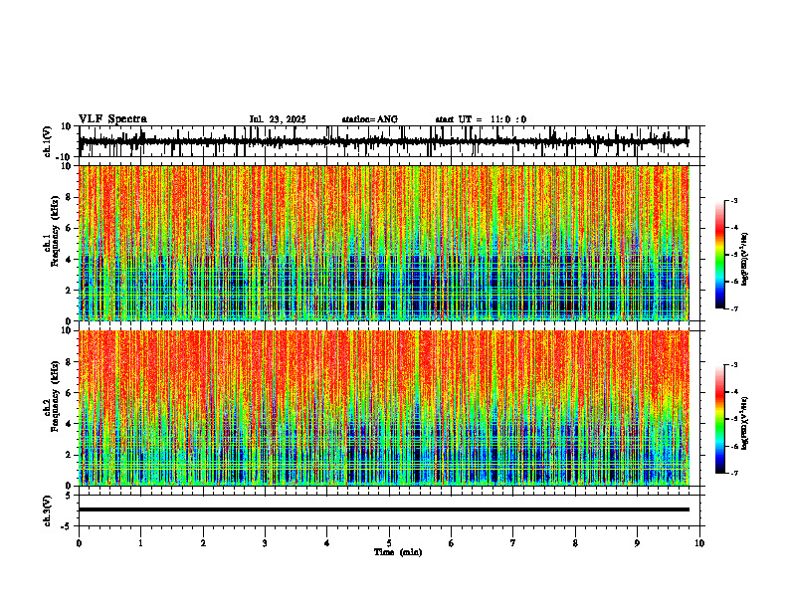Click the "ch.3(V)" bottom panel axis label
788x609 pixels.
(x=48, y=511)
